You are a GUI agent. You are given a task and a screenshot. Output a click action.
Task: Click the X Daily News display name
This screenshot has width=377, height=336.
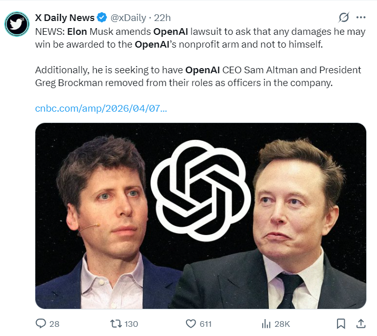coord(65,18)
